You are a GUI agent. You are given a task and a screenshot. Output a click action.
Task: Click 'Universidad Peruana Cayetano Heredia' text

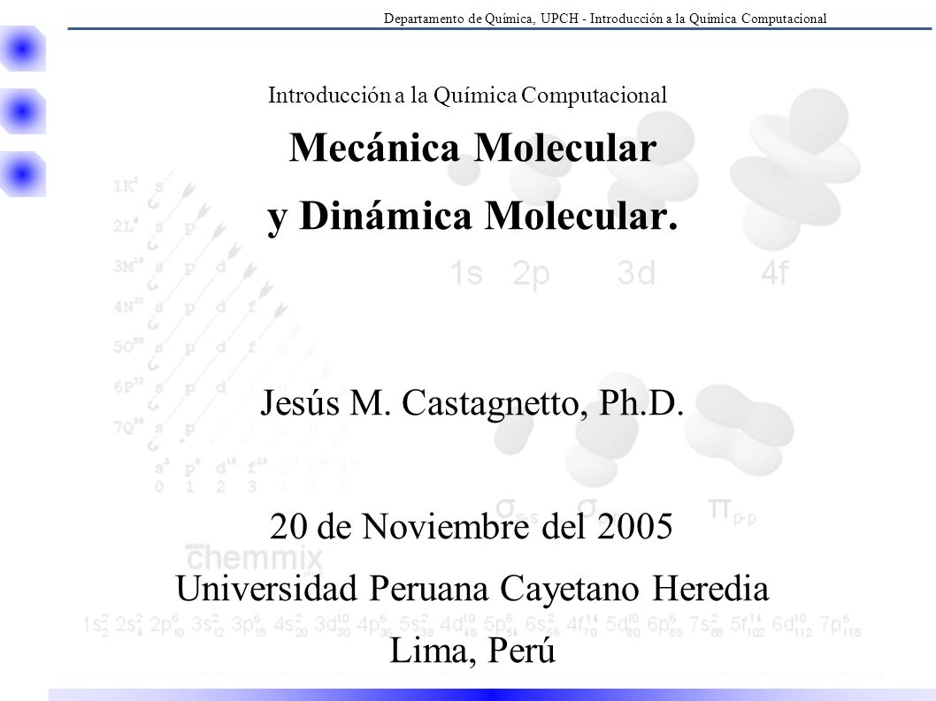pos(472,588)
